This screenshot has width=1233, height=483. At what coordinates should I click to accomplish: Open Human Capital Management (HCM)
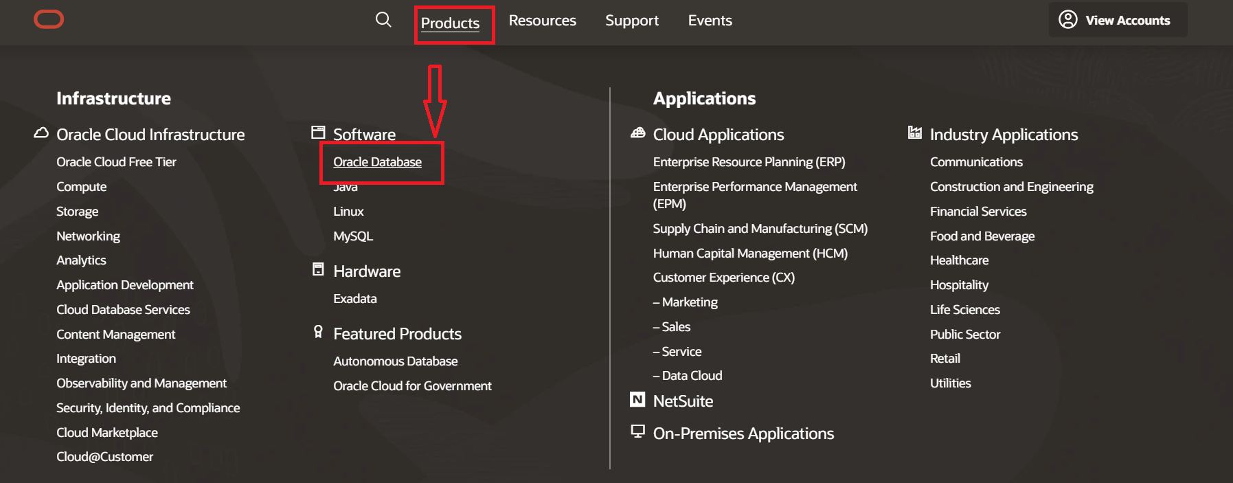(750, 254)
